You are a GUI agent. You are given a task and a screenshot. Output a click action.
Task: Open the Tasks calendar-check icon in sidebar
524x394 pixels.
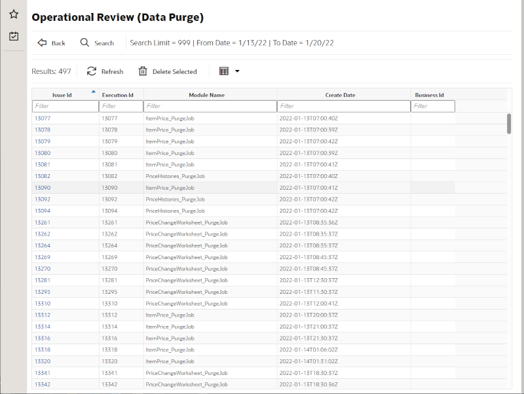pos(14,36)
